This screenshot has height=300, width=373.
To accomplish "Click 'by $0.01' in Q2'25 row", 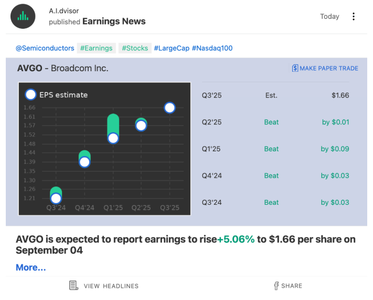I will pos(335,122).
